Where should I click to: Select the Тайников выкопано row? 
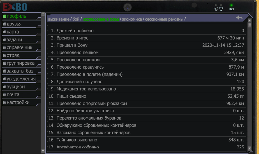point(147,140)
